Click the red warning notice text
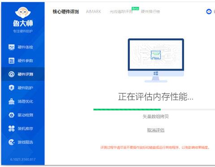215x167 pixels. point(155,147)
